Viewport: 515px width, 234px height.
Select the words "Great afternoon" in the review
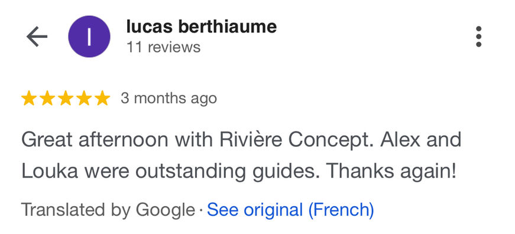pos(95,140)
